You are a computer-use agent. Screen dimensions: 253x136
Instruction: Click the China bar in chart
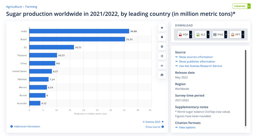[x=42, y=63]
